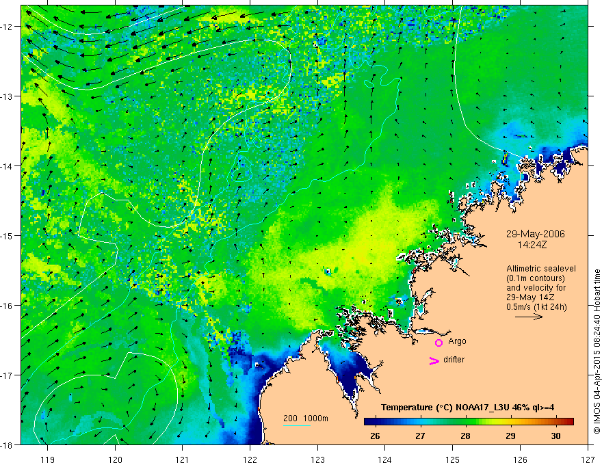Click longitude axis label 123
The image size is (602, 465).
(x=317, y=460)
